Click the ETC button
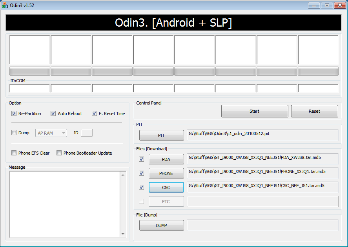 click(x=166, y=202)
